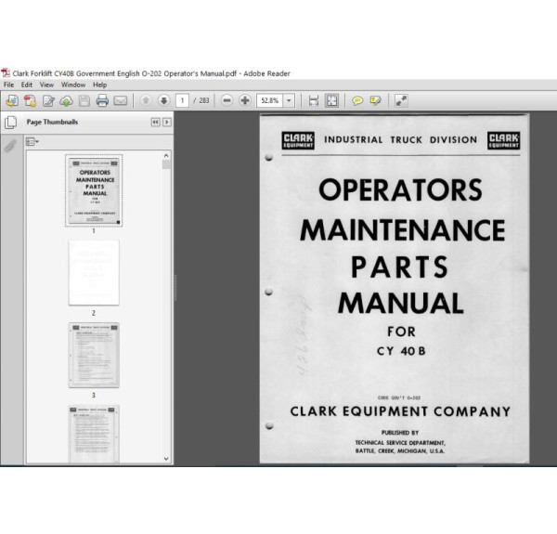
Task: Toggle read mode fullscreen view
Action: point(401,100)
